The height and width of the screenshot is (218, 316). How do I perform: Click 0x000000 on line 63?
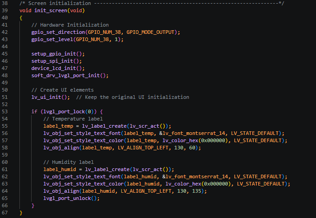tap(216, 184)
